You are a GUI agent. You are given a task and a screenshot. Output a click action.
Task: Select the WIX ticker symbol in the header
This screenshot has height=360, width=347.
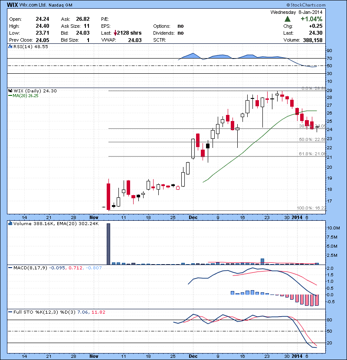coord(13,5)
